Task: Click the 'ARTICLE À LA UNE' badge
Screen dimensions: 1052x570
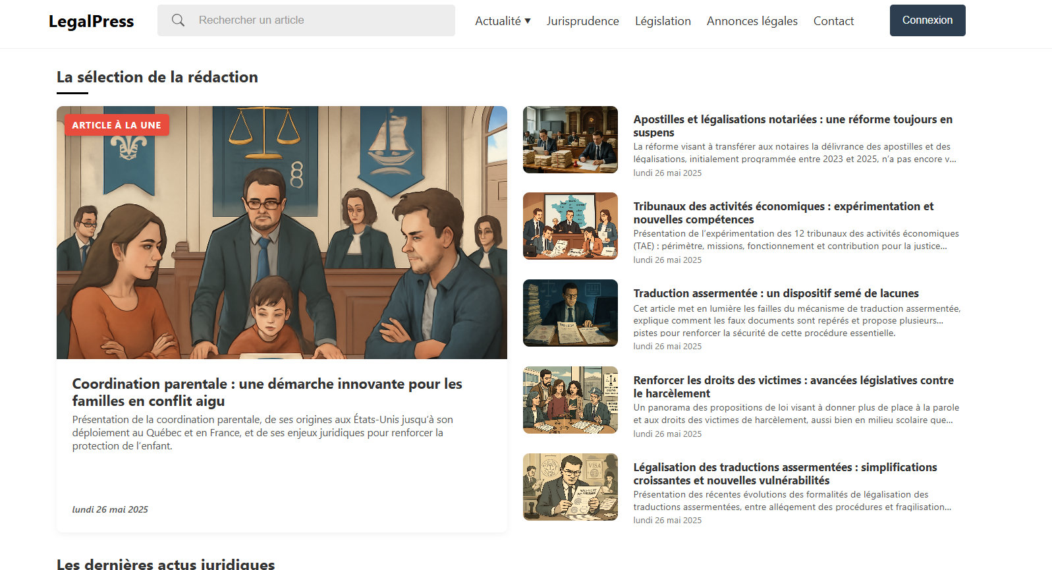Action: tap(117, 125)
